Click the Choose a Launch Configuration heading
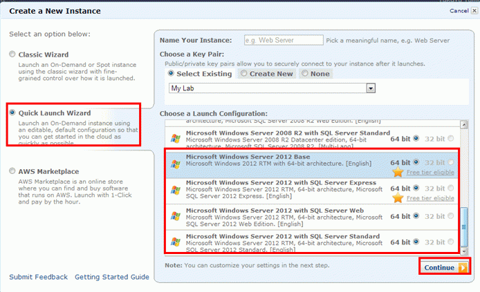 click(x=214, y=114)
